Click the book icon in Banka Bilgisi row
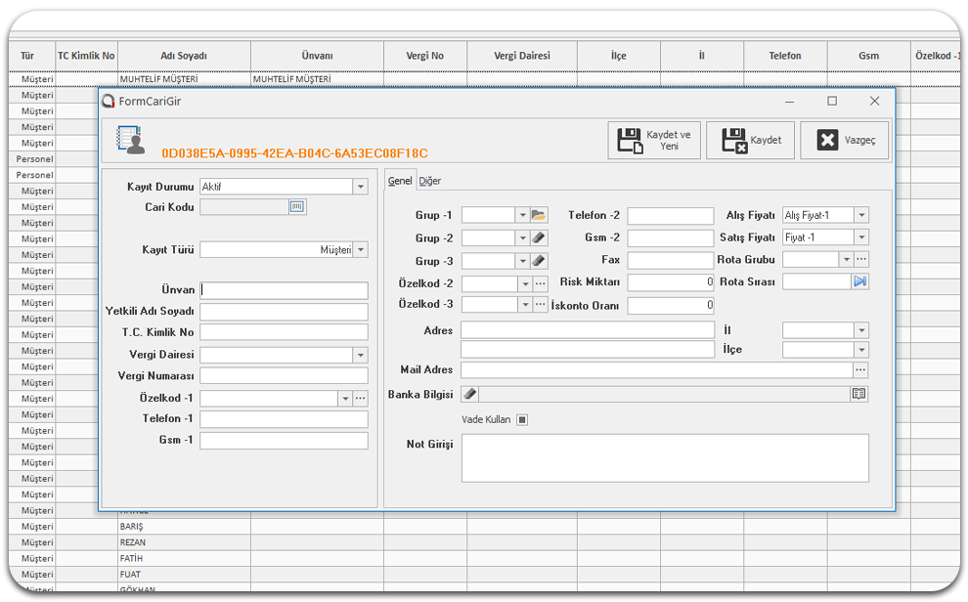The height and width of the screenshot is (602, 968). point(859,394)
